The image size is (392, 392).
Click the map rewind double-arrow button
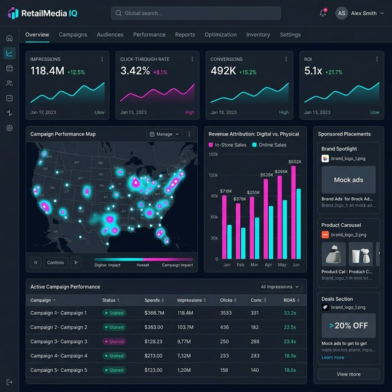(36, 263)
